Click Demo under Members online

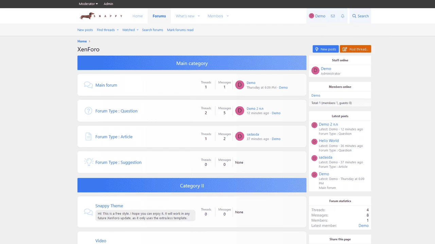point(316,95)
